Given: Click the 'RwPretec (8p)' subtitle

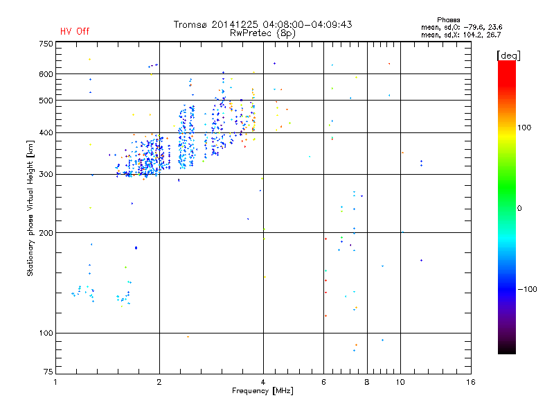Looking at the screenshot, I should click(x=262, y=33).
